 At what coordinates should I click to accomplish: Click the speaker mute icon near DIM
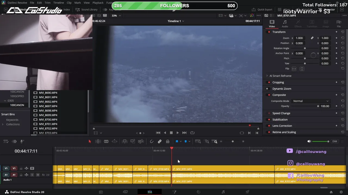pos(309,141)
